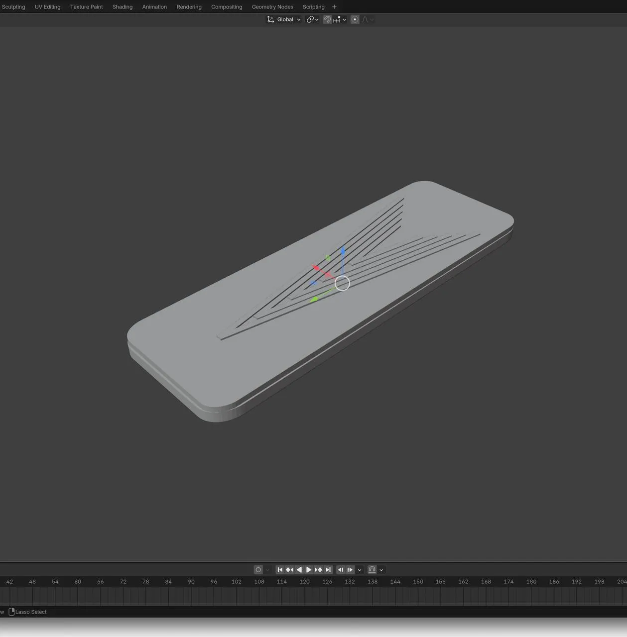
Task: Toggle snapping magnet icon
Action: coord(327,19)
